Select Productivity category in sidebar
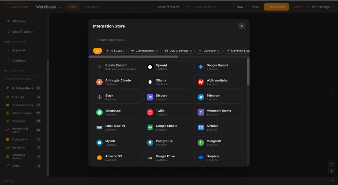This screenshot has height=185, width=338. coord(23,140)
